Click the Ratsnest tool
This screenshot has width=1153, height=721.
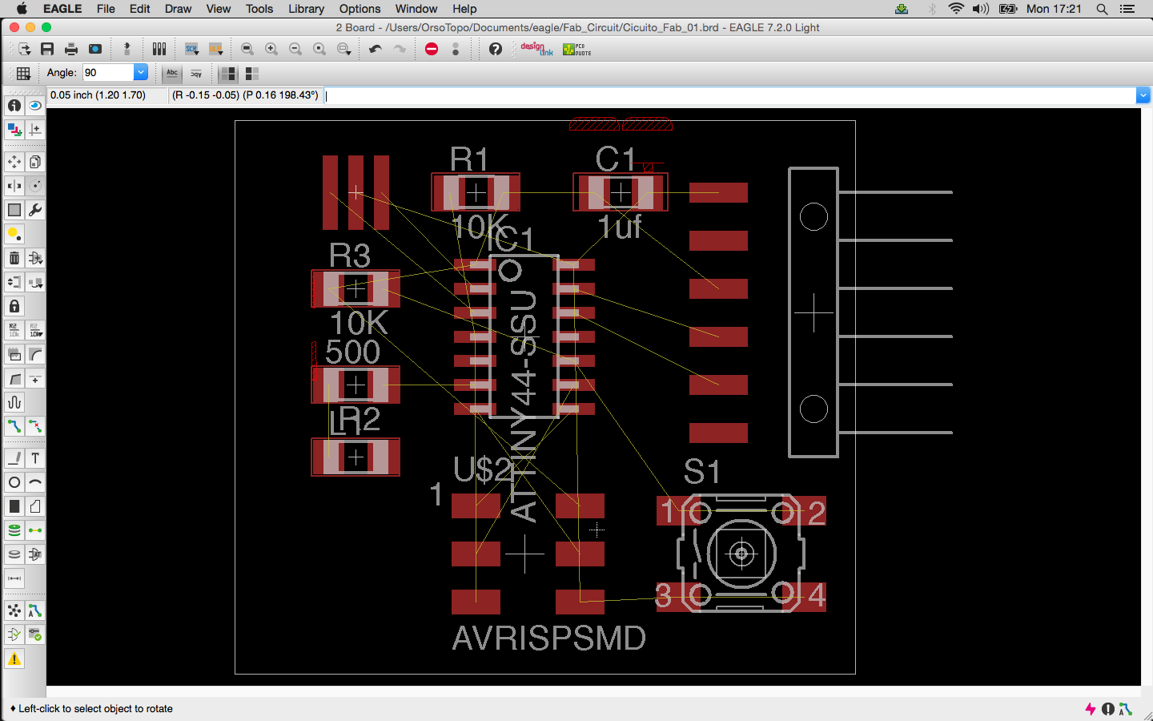pyautogui.click(x=14, y=610)
